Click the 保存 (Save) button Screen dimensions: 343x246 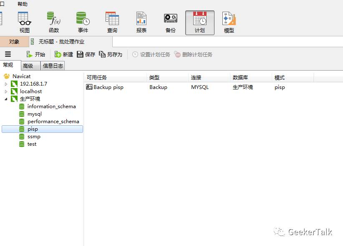click(86, 54)
